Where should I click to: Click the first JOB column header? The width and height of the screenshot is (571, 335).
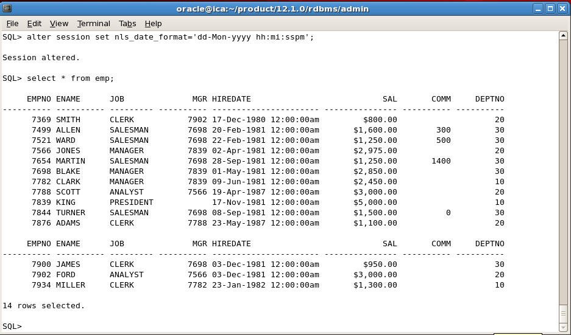(117, 99)
